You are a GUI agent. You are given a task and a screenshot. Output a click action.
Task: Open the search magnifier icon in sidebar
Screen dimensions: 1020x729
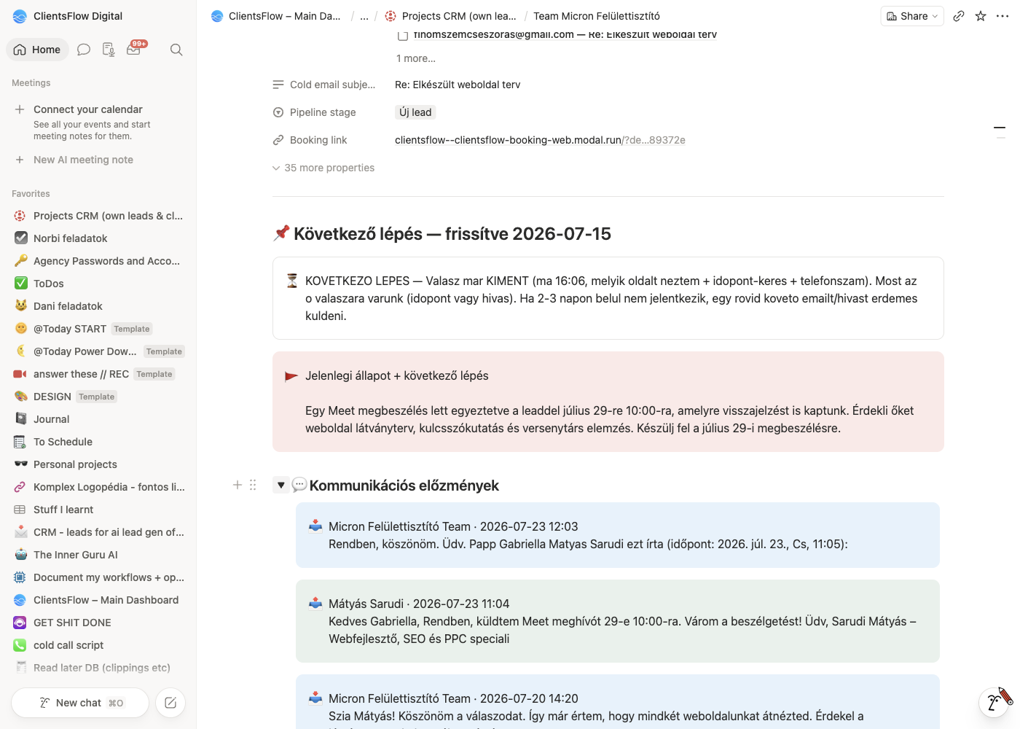176,50
